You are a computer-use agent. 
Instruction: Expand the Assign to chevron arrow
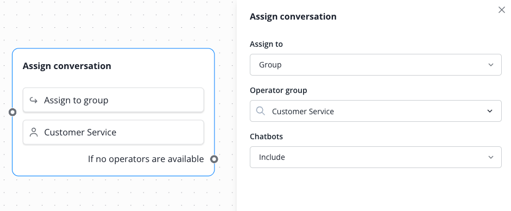[x=491, y=65]
